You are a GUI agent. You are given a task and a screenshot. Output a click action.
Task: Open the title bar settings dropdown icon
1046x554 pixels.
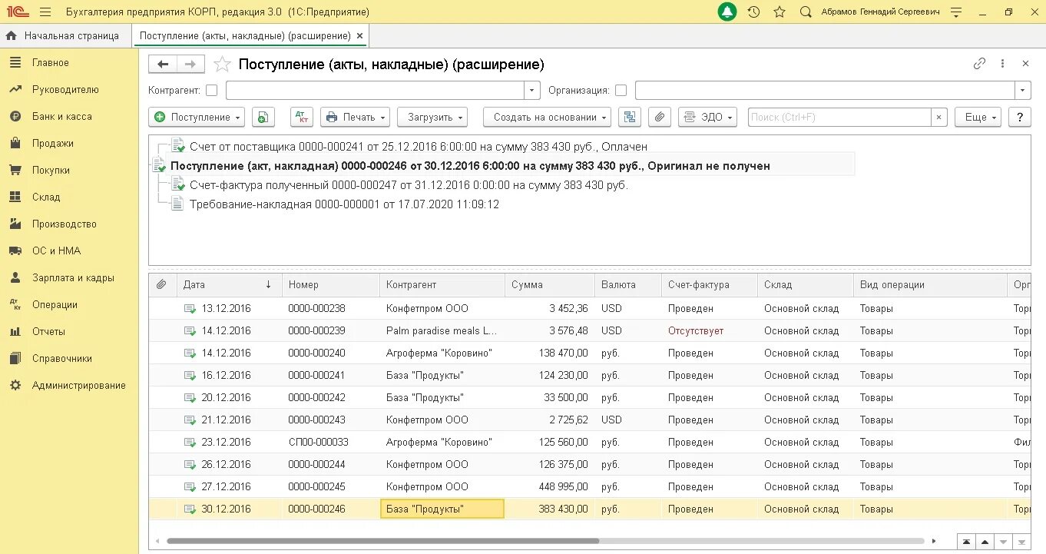pos(956,12)
